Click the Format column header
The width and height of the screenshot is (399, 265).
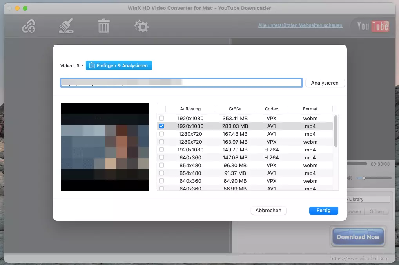(x=310, y=109)
